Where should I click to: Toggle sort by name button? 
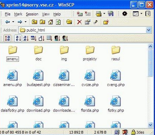coord(18,38)
